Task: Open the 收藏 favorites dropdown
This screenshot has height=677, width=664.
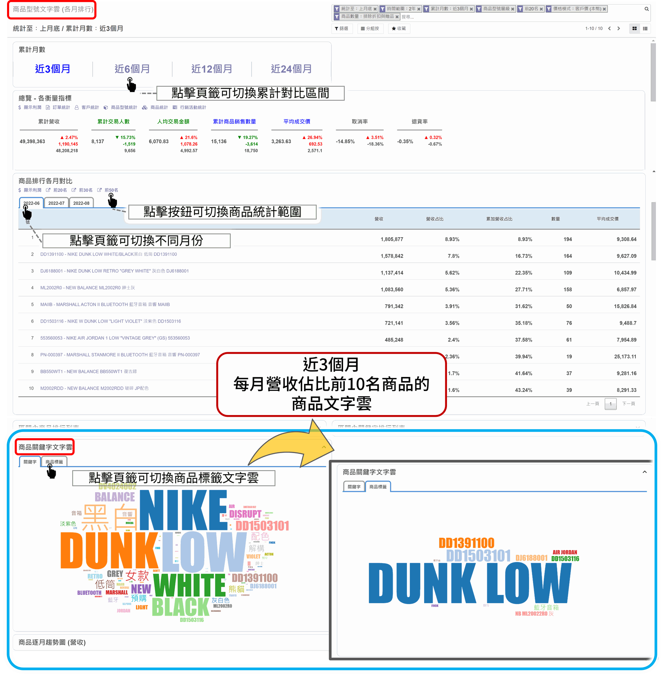Action: [399, 29]
